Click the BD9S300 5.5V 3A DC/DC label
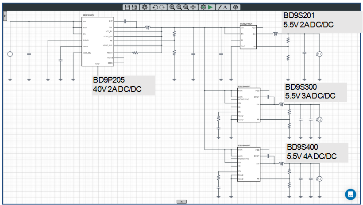Viewport: 363px width, 205px height. tap(316, 92)
